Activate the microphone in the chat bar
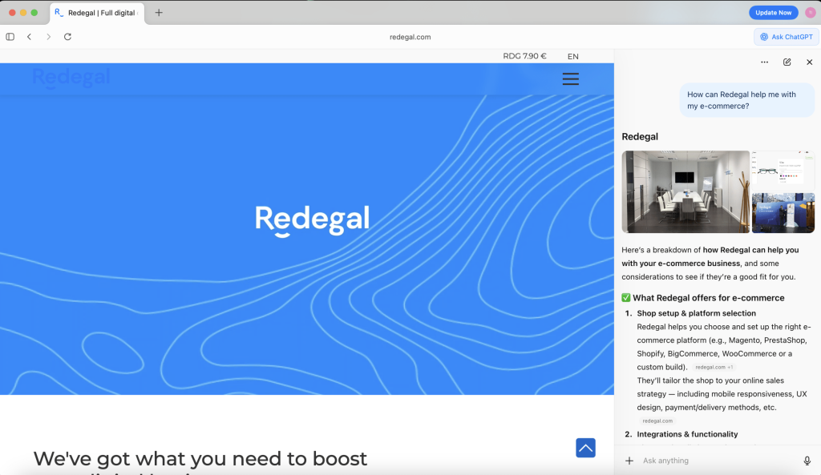The height and width of the screenshot is (475, 821). pyautogui.click(x=806, y=461)
